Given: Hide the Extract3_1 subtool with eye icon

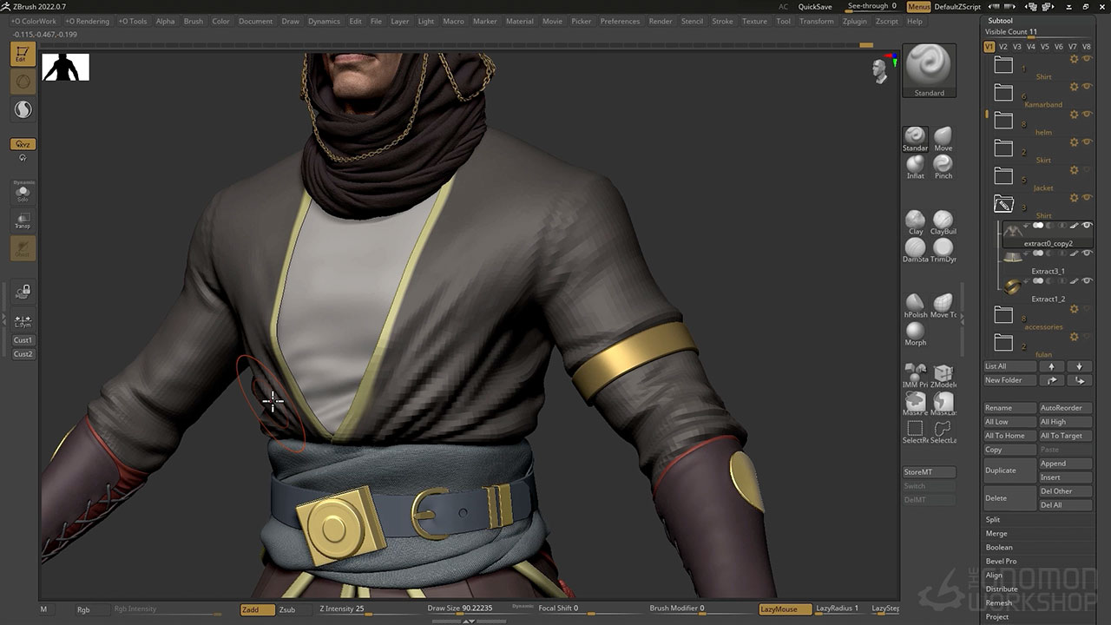Looking at the screenshot, I should (1087, 253).
